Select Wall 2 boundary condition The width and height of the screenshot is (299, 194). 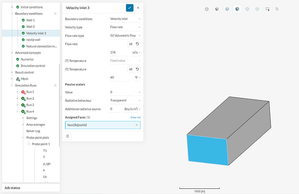pos(30,27)
